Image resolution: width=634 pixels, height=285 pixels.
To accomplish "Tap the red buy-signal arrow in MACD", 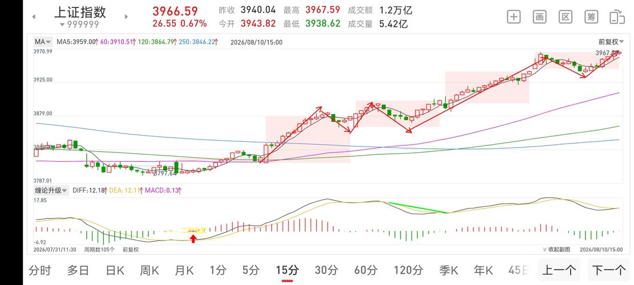I will click(193, 239).
